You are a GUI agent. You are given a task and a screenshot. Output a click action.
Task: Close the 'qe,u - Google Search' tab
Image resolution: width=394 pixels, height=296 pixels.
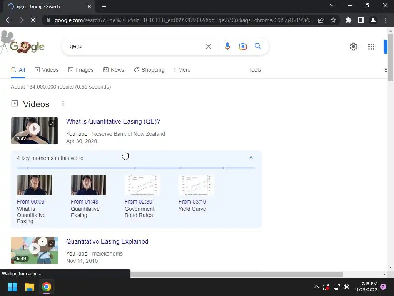pyautogui.click(x=89, y=7)
